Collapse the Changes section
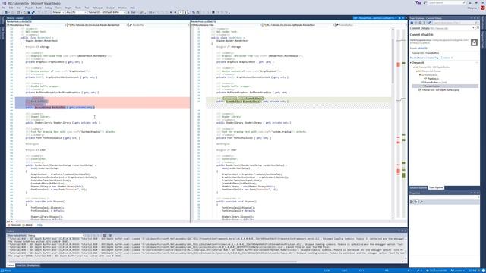 [411, 63]
